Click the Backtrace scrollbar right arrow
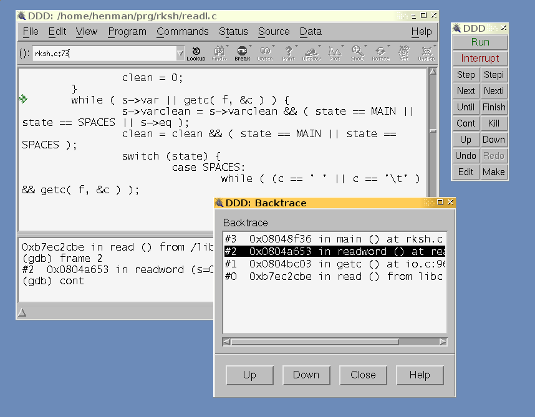 443,342
